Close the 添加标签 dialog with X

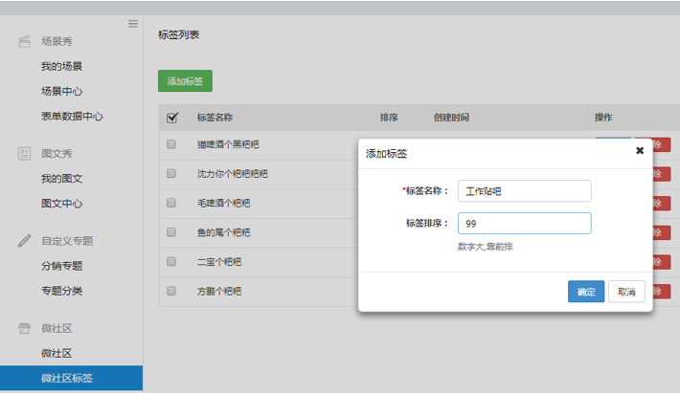(x=640, y=151)
